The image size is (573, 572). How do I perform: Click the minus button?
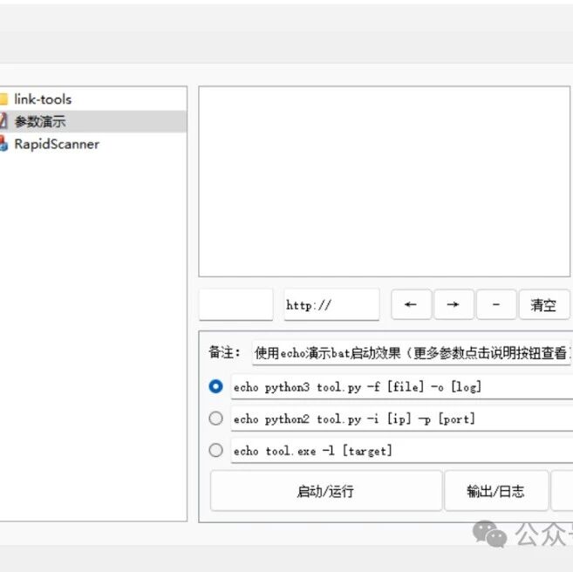(496, 304)
